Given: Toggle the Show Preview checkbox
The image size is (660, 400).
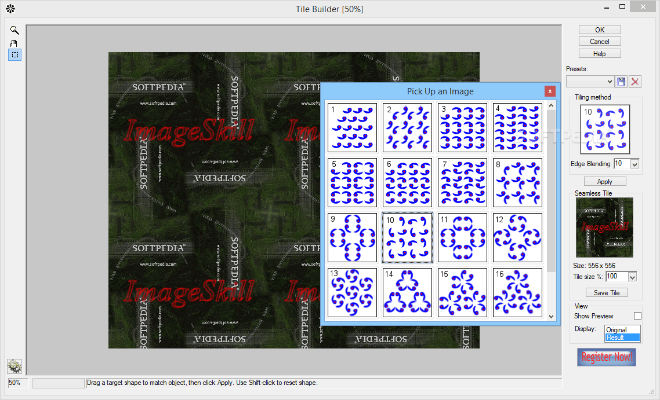Looking at the screenshot, I should pos(637,315).
